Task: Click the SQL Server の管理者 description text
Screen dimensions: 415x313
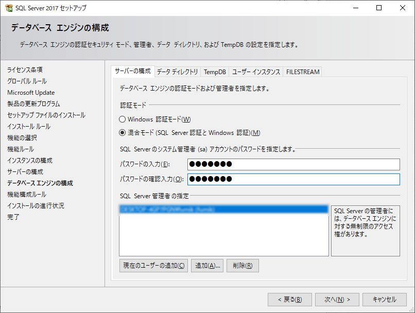Action: pos(365,222)
